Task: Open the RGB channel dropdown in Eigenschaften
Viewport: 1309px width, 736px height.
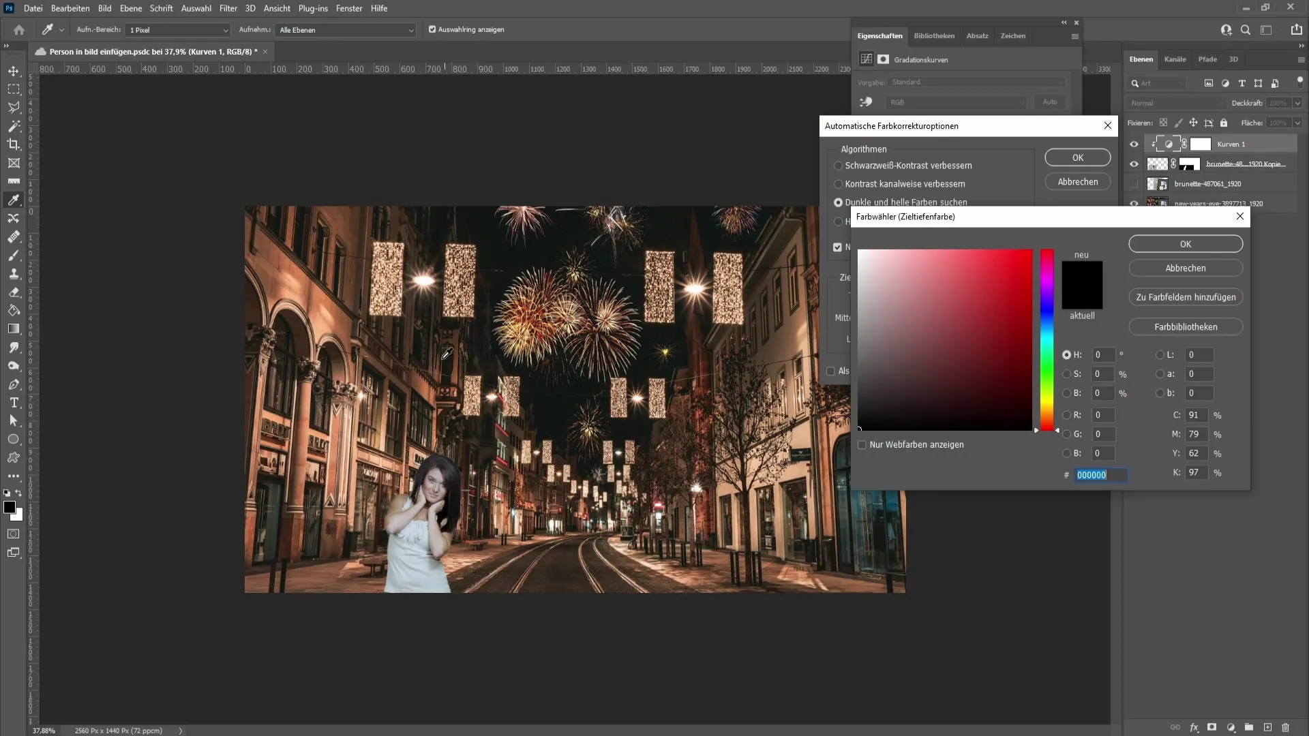Action: pos(956,102)
